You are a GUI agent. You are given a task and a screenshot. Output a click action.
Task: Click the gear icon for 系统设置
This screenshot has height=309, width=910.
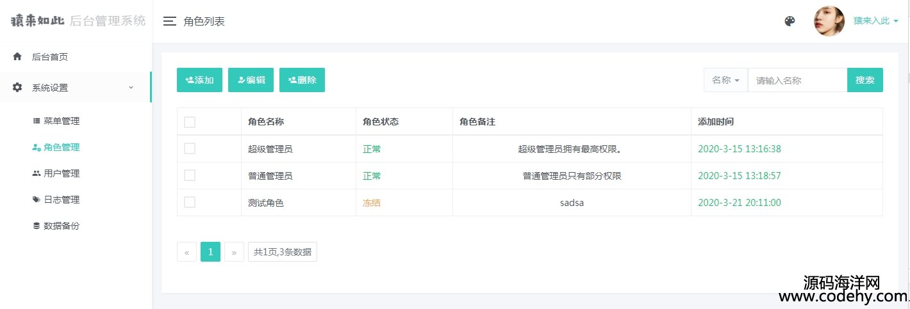17,88
